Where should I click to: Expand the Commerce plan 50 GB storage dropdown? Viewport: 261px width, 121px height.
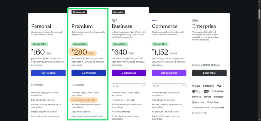tap(169, 86)
